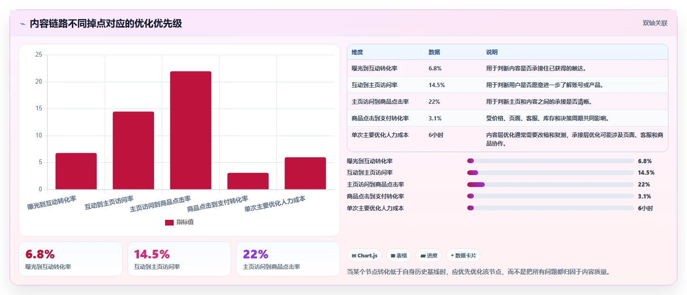Viewport: 687px width, 295px height.
Task: Select the 主页访问到商品点击率 table row name
Action: [x=380, y=102]
